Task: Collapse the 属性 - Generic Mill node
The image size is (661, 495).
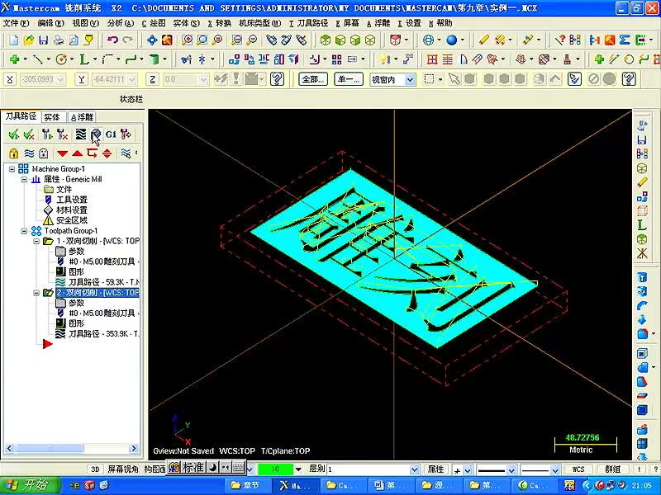Action: (24, 179)
